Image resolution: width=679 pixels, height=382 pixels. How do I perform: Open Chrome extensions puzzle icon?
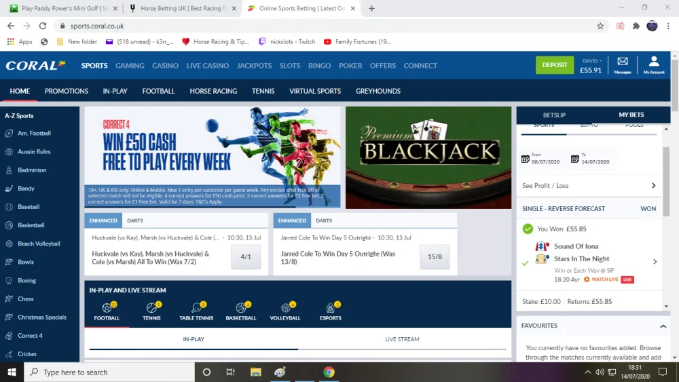pyautogui.click(x=636, y=26)
